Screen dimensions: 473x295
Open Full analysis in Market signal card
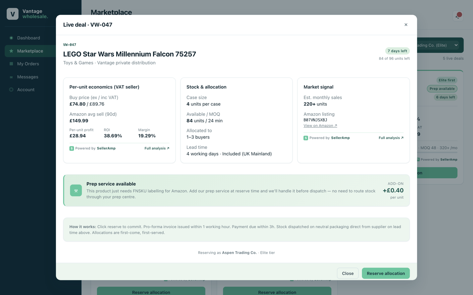click(x=391, y=138)
